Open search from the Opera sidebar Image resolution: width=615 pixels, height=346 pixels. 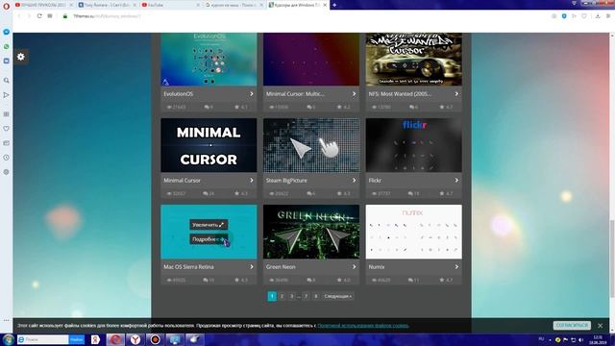(x=7, y=80)
